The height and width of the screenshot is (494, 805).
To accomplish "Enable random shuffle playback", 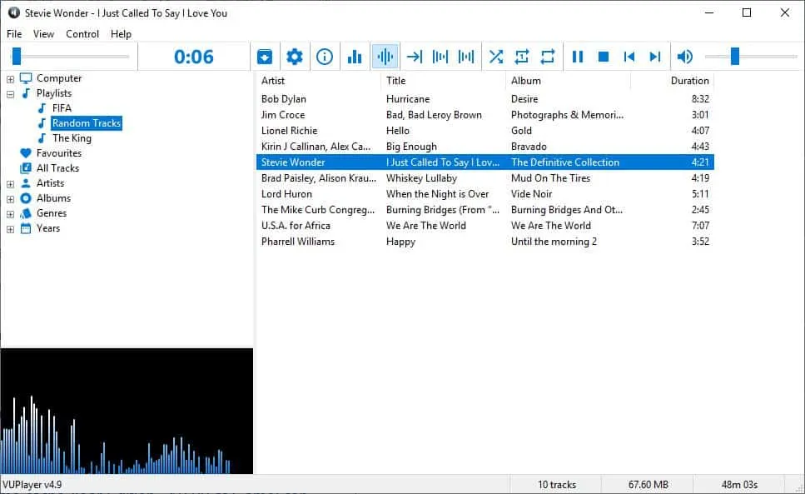I will [496, 57].
